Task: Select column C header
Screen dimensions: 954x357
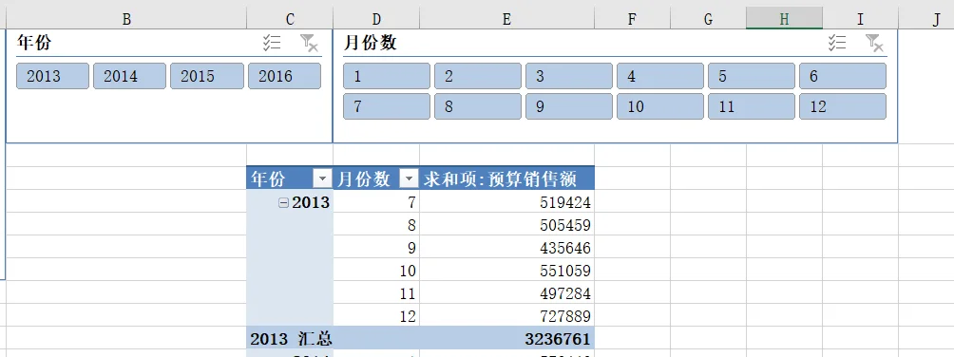Action: [290, 19]
